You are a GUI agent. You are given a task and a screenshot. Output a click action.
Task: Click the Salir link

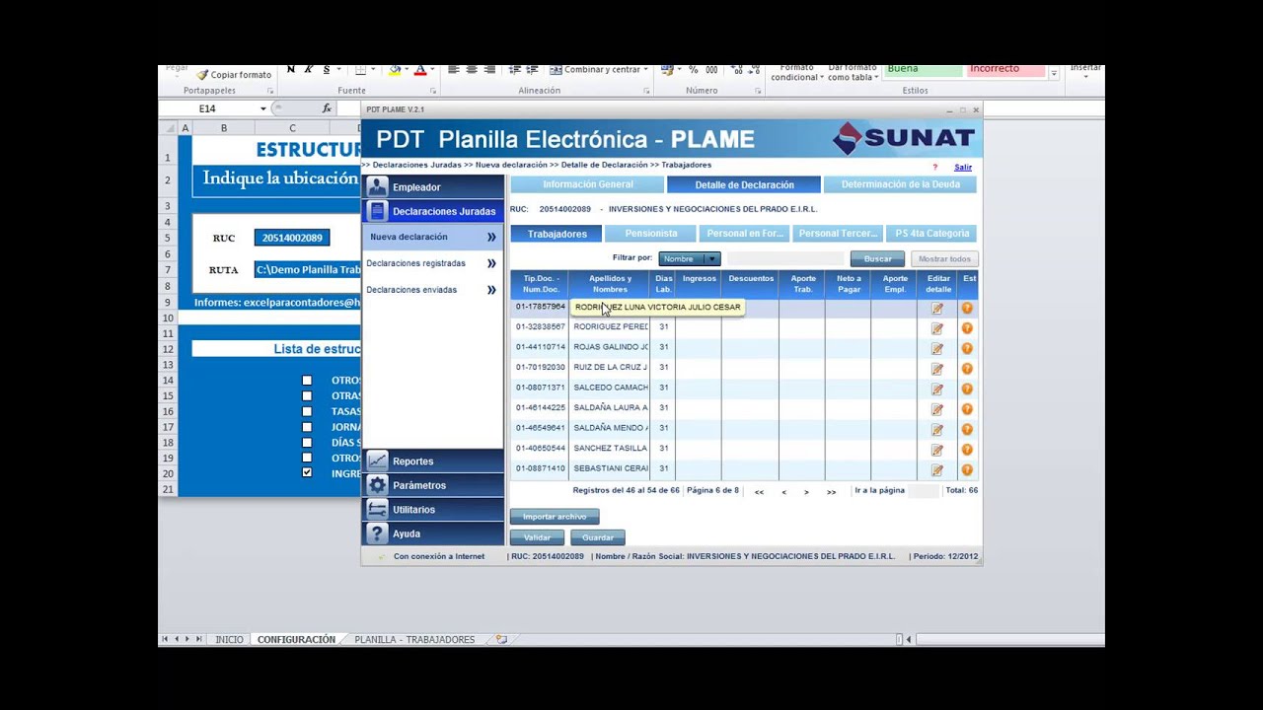[x=963, y=168]
